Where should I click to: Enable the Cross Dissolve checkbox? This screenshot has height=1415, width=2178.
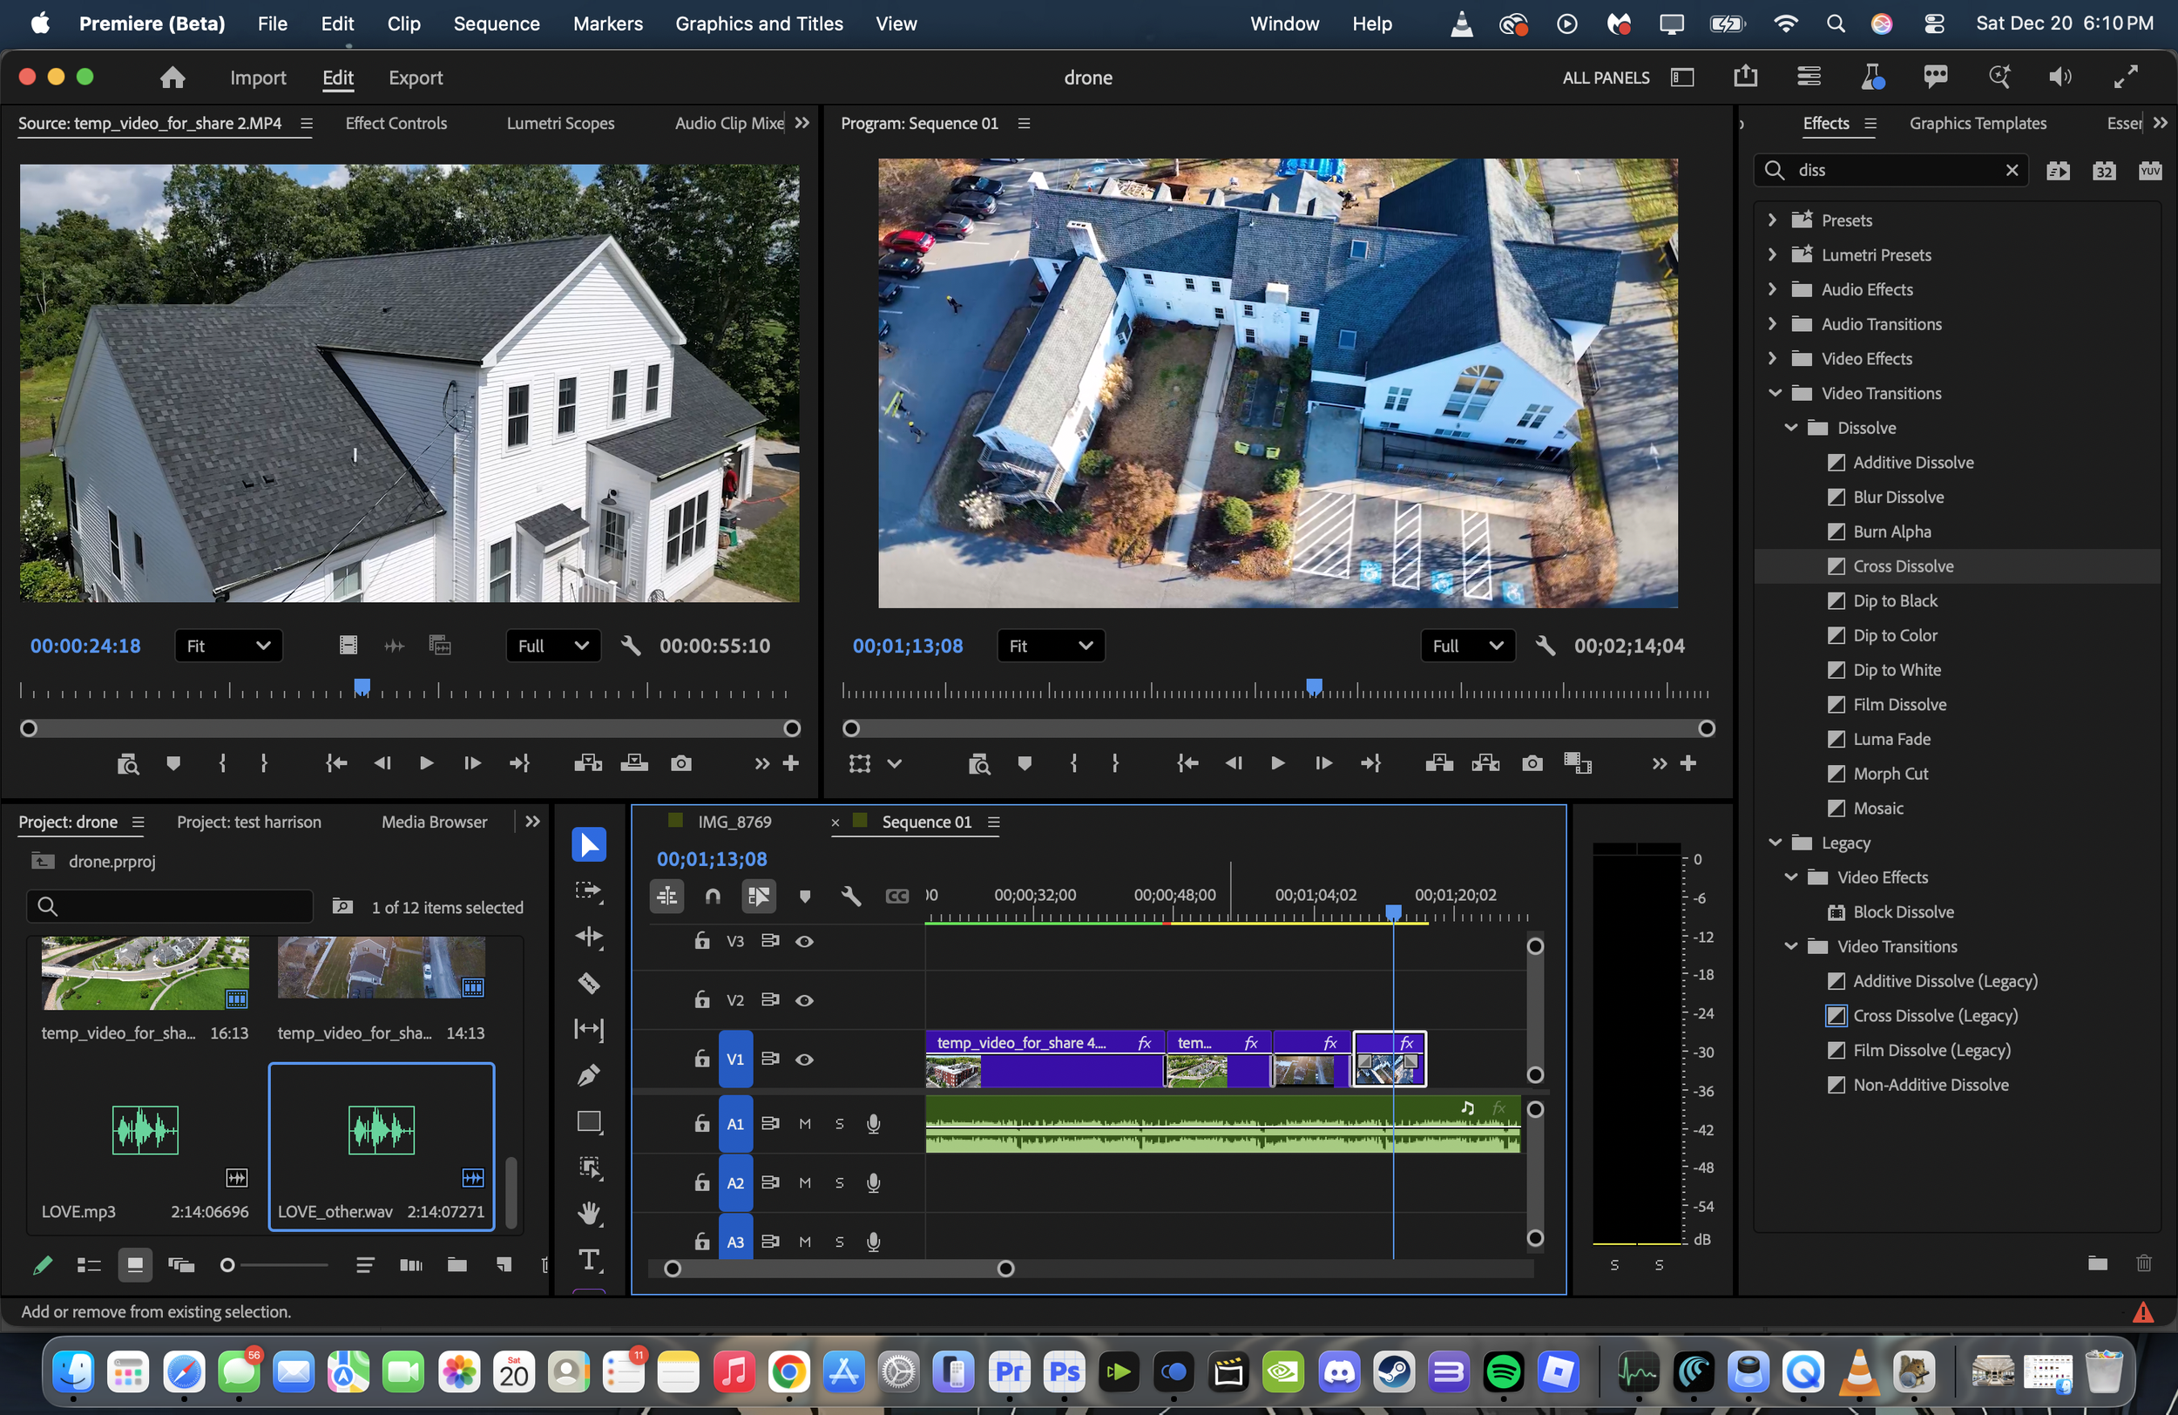pos(1836,565)
